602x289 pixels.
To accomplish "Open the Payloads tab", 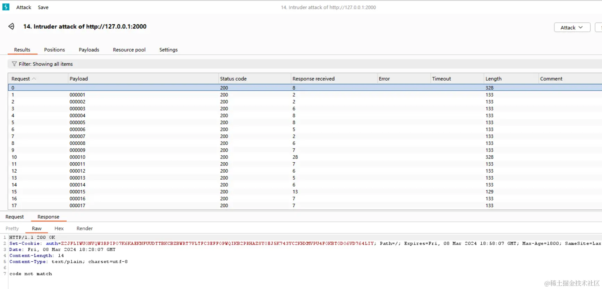I will pyautogui.click(x=89, y=50).
